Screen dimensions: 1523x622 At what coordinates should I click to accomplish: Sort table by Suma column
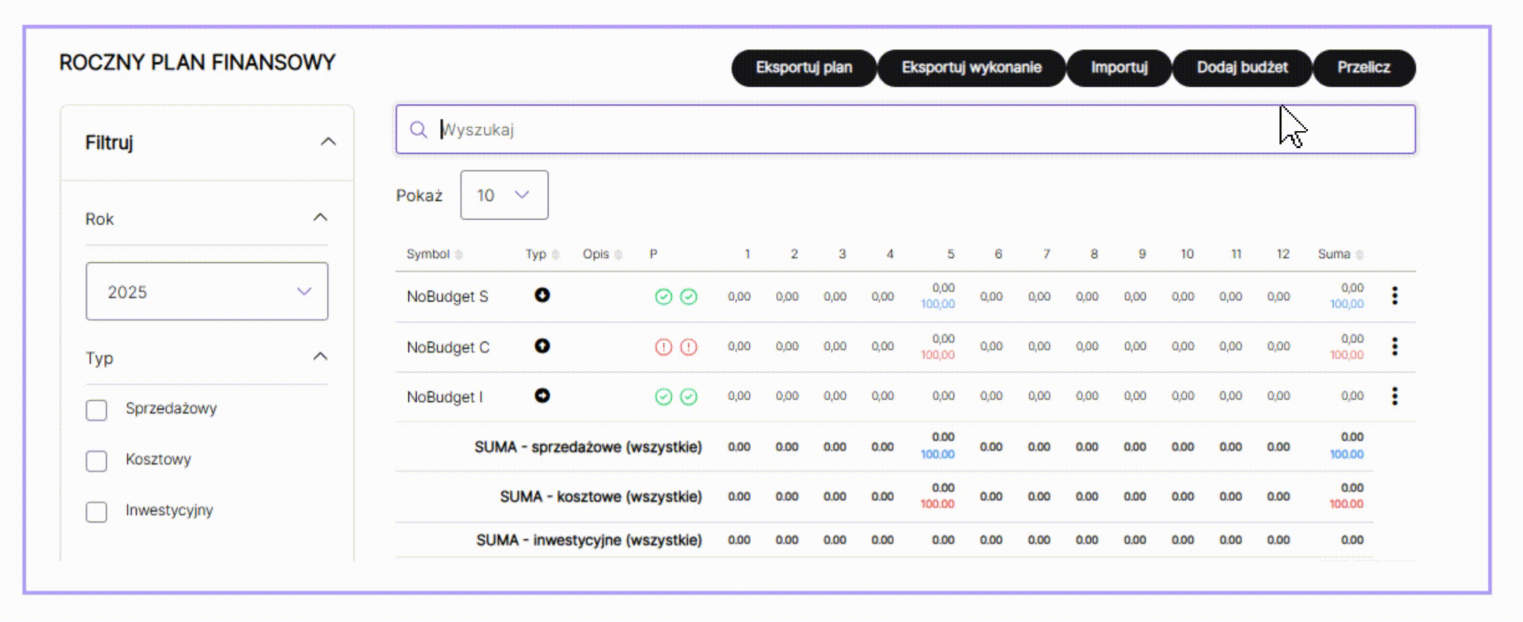[1340, 254]
